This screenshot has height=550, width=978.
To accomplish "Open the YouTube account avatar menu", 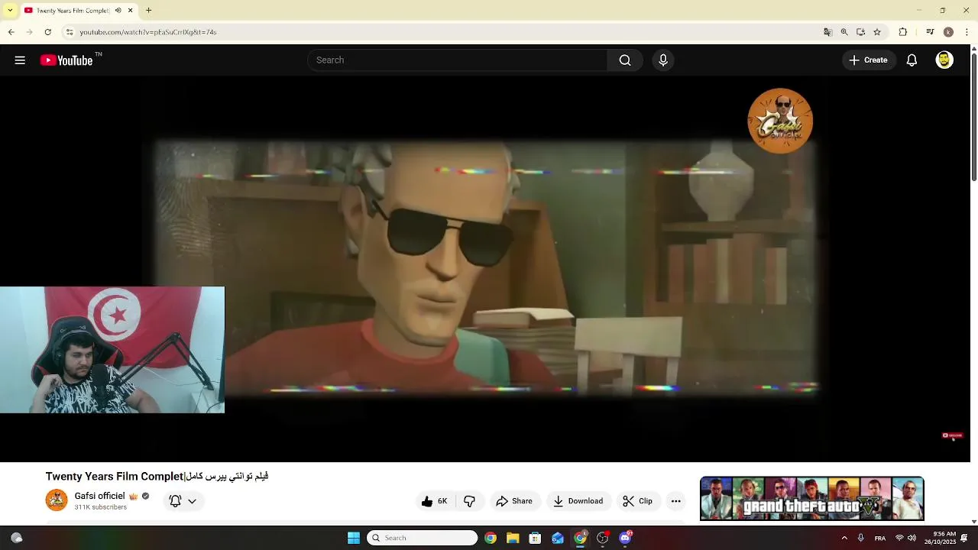I will 944,60.
